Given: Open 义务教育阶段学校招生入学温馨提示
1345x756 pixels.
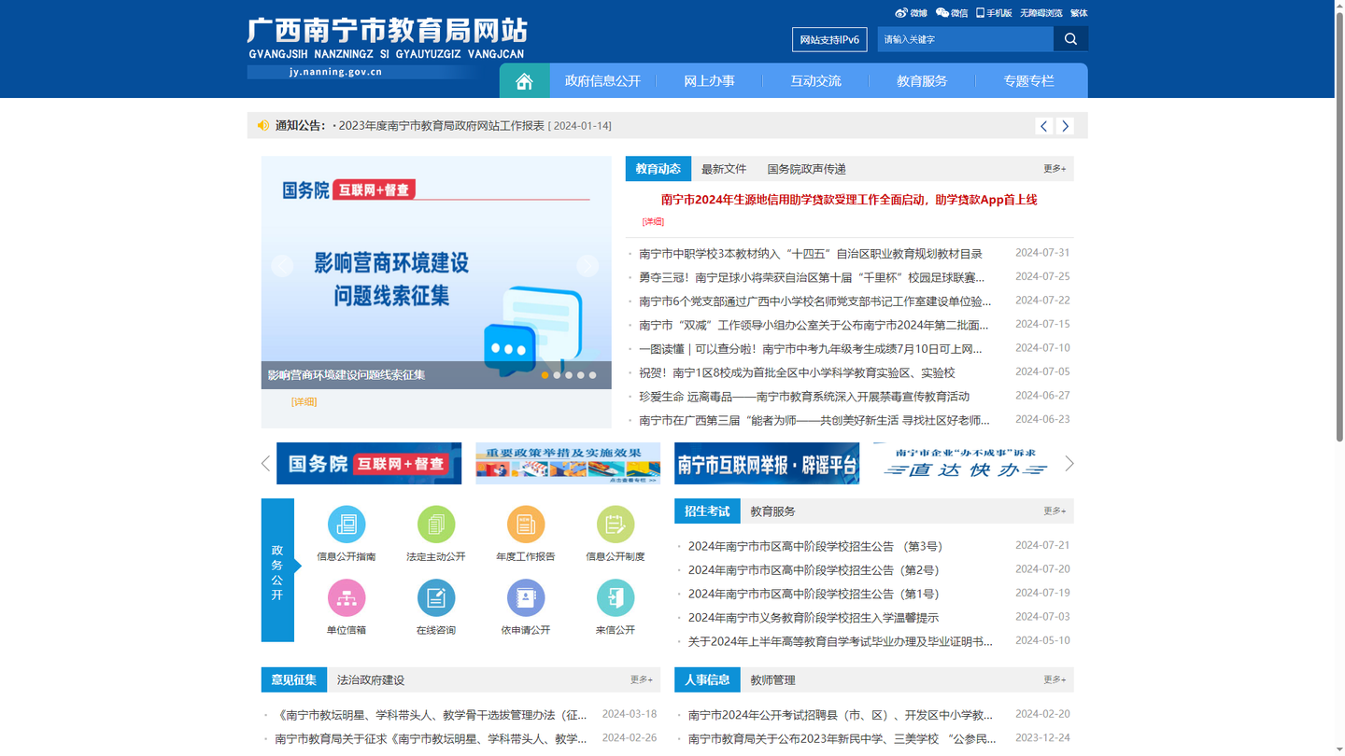Looking at the screenshot, I should (814, 618).
